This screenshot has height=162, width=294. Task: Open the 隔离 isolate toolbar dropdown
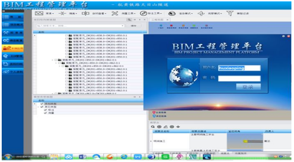[68, 13]
